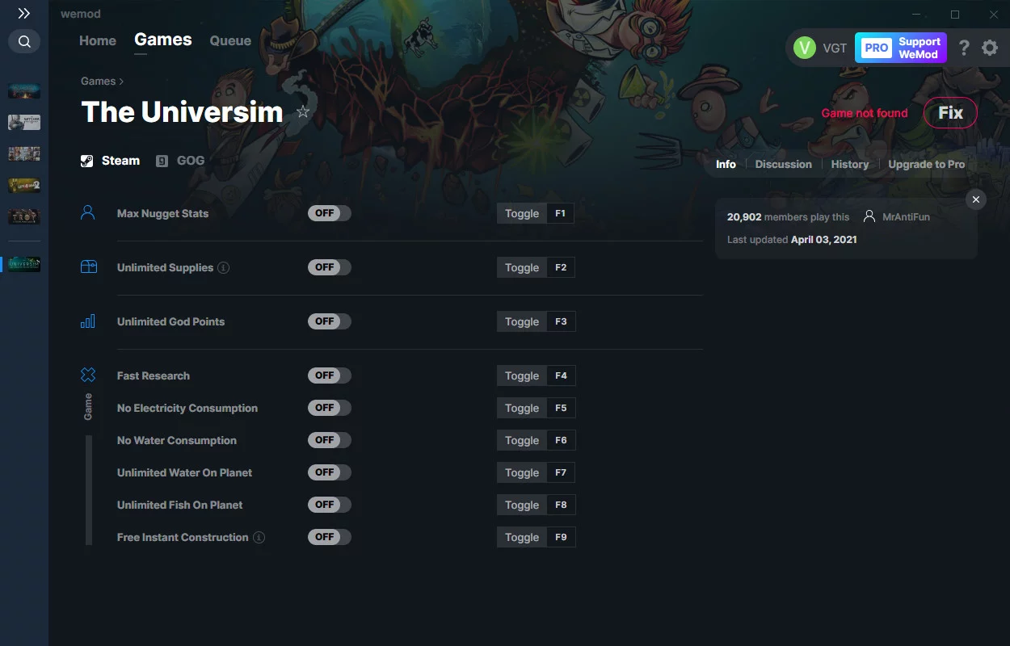Viewport: 1010px width, 646px height.
Task: Click the Toggle button for No Electricity Consumption
Action: [522, 408]
